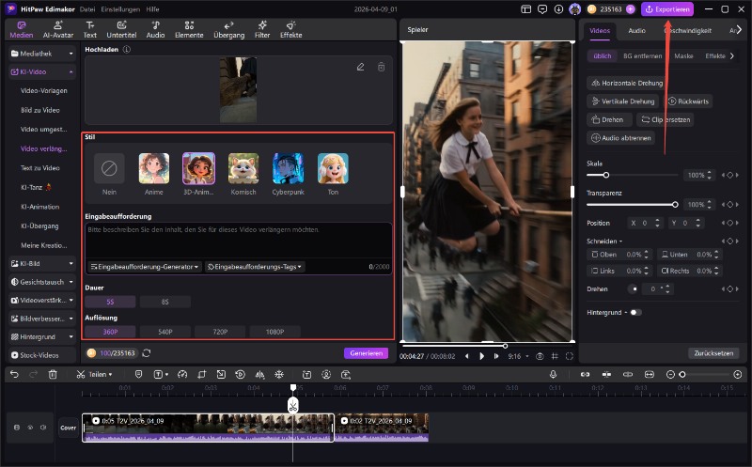This screenshot has height=467, width=752.
Task: Click the Exportieren button
Action: [x=667, y=8]
